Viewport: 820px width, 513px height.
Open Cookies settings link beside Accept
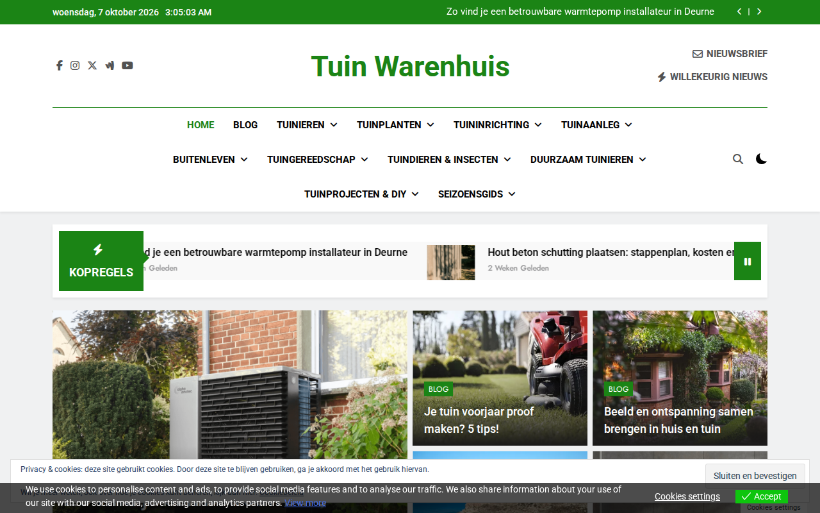coord(687,496)
